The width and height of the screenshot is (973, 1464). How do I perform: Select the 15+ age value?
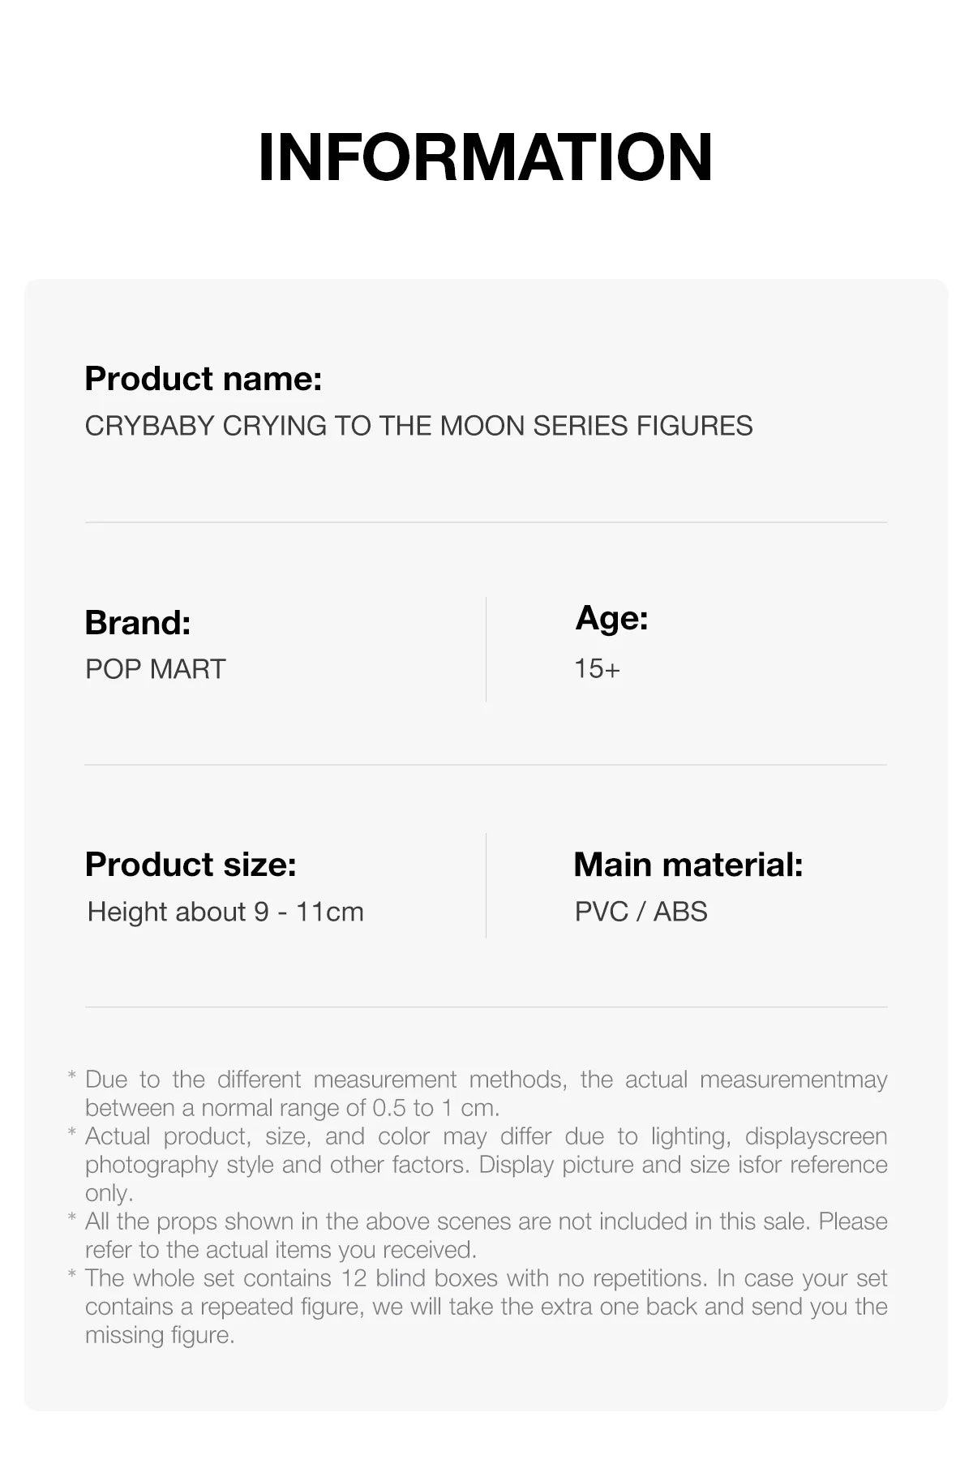point(597,669)
